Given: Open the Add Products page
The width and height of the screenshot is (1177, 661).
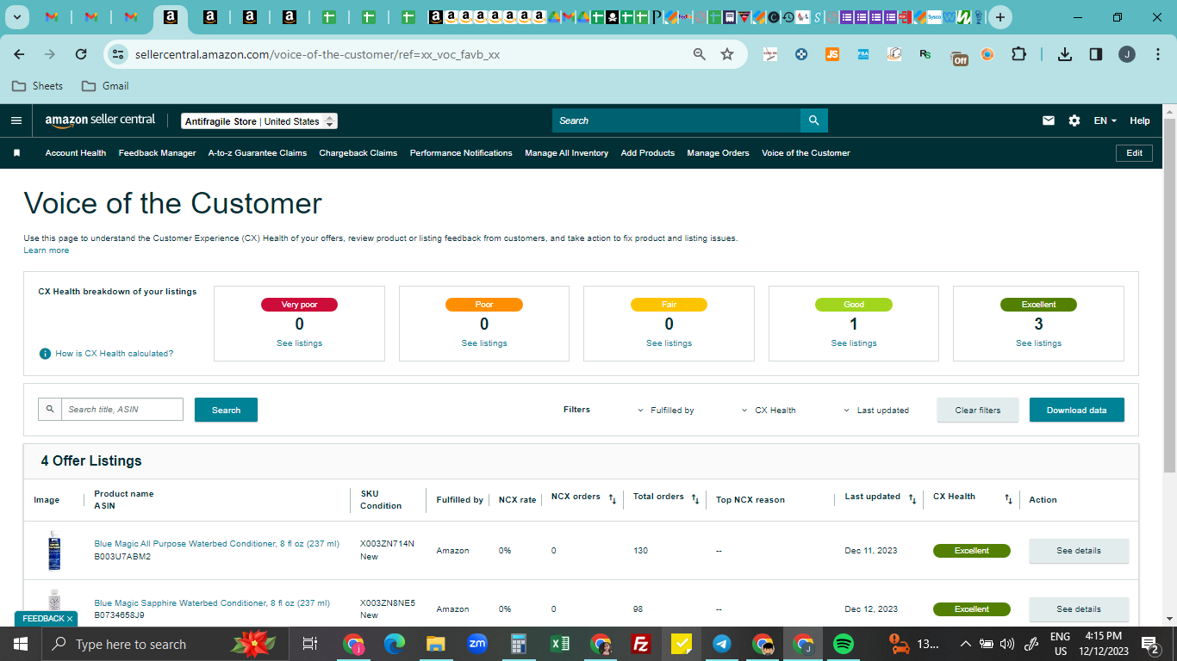Looking at the screenshot, I should tap(648, 153).
